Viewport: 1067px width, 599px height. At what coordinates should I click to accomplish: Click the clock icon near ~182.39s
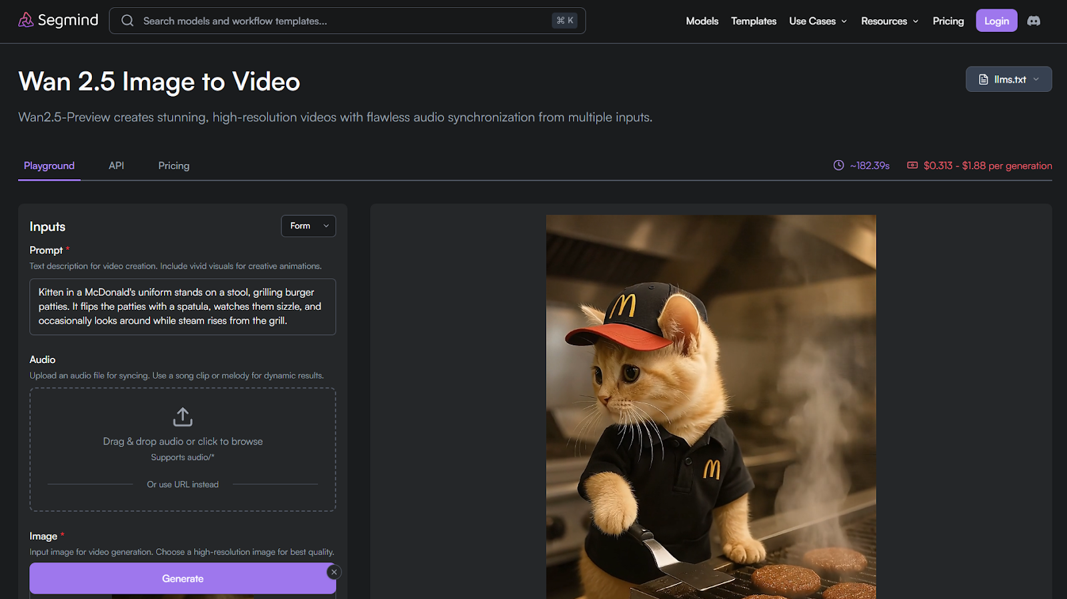coord(839,165)
